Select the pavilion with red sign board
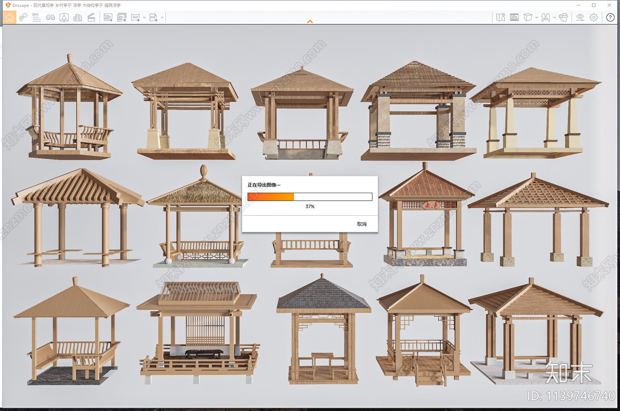Screen dimensions: 620x411 pyautogui.click(x=427, y=214)
